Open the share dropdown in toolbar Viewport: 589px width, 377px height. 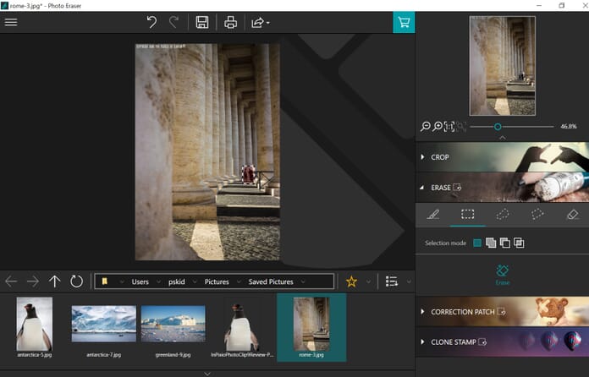pos(261,23)
